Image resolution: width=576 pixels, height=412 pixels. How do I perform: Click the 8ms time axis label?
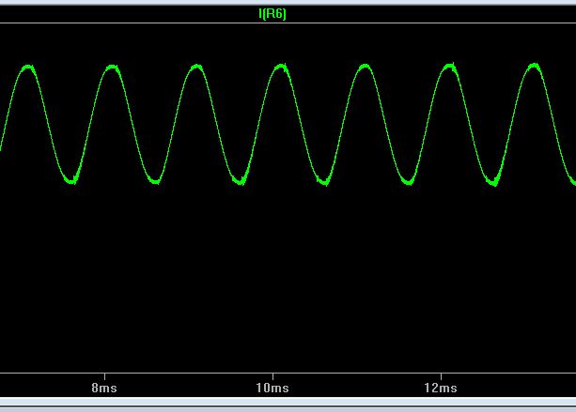(104, 388)
